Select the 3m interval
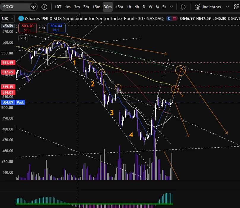The height and width of the screenshot is (208, 240). (x=77, y=7)
